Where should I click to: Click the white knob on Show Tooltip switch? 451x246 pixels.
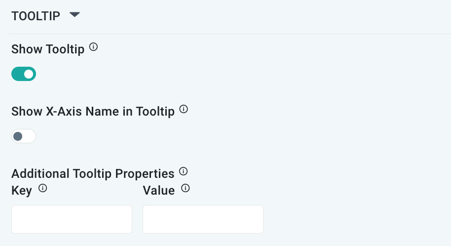pos(29,74)
